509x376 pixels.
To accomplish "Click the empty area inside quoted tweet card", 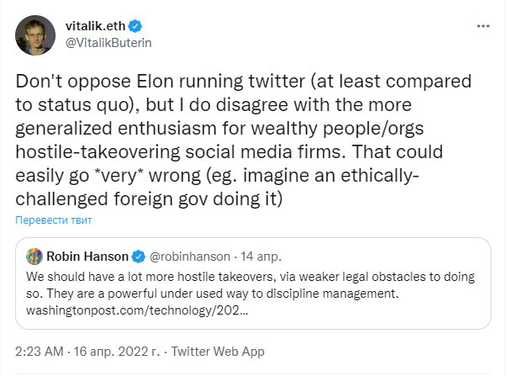I will tap(367, 311).
